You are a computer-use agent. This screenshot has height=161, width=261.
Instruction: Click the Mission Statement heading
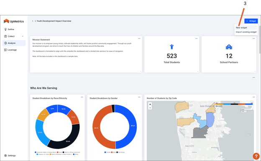41,40
